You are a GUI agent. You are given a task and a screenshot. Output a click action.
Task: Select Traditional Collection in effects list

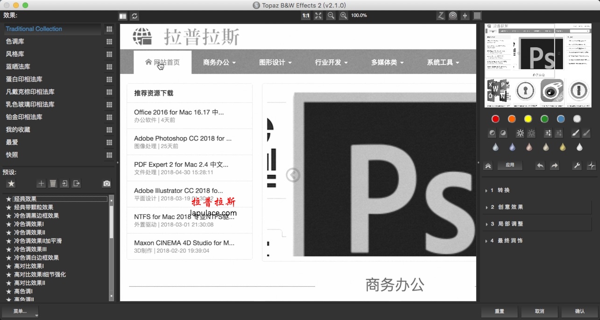33,28
